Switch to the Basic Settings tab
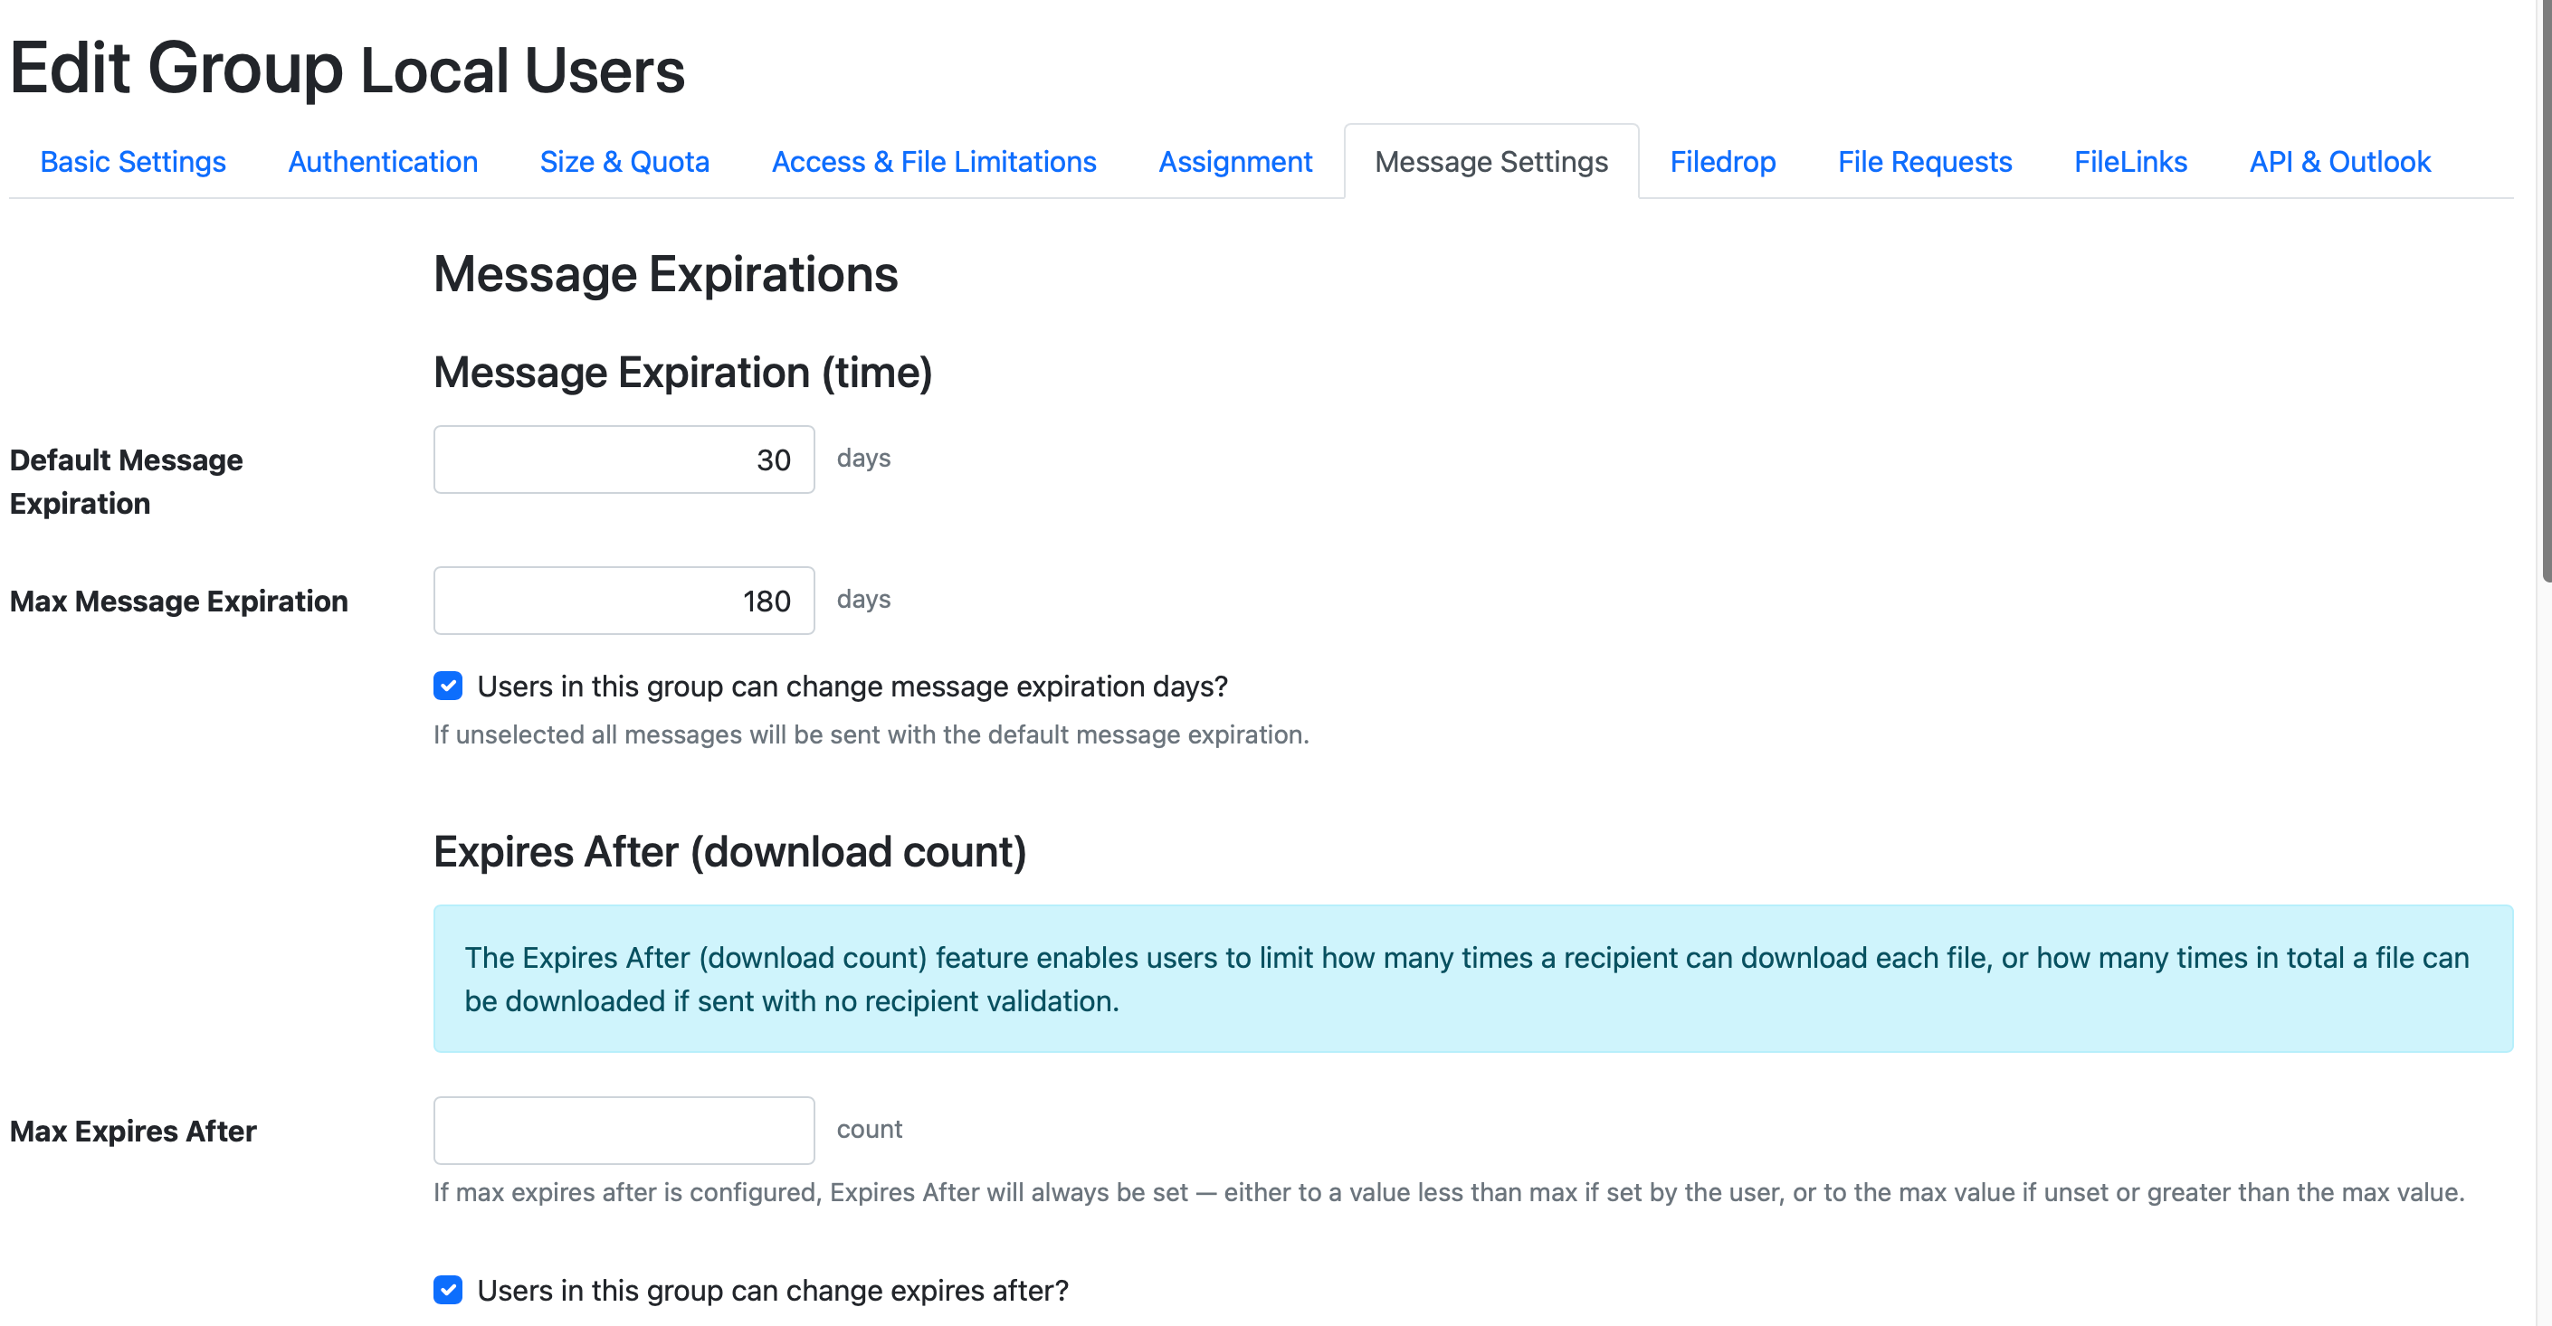The width and height of the screenshot is (2552, 1326). coord(131,161)
